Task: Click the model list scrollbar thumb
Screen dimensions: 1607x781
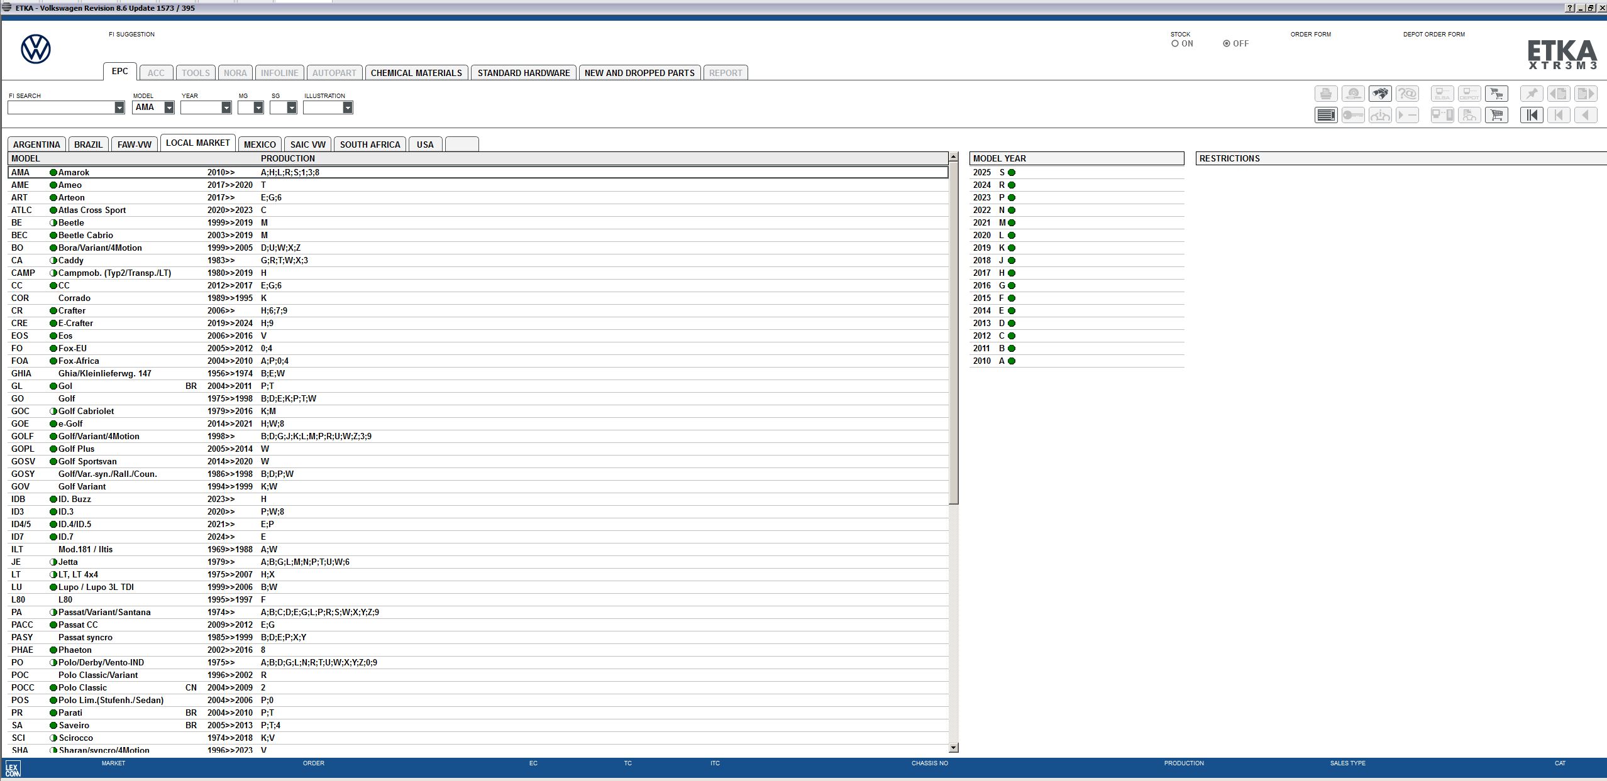Action: pyautogui.click(x=954, y=332)
